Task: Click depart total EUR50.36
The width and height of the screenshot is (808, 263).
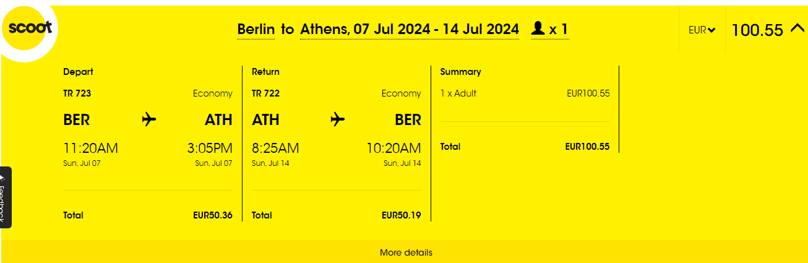Action: [x=213, y=215]
